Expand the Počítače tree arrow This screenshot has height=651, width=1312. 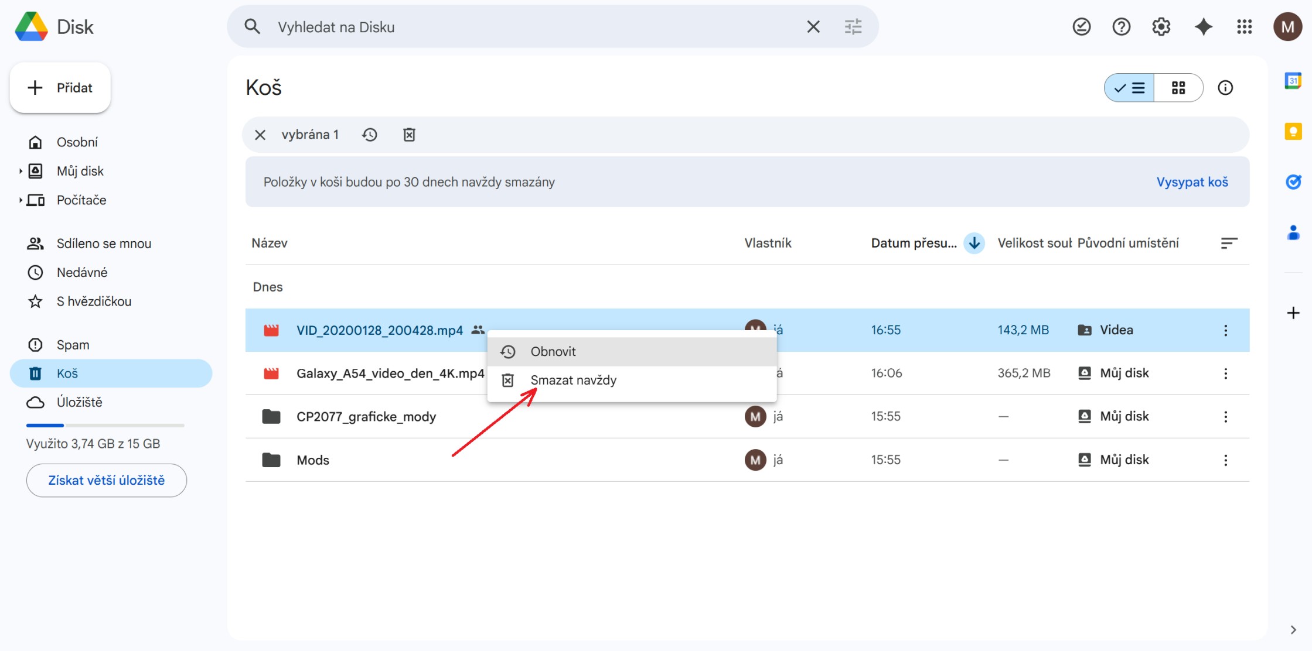coord(21,200)
